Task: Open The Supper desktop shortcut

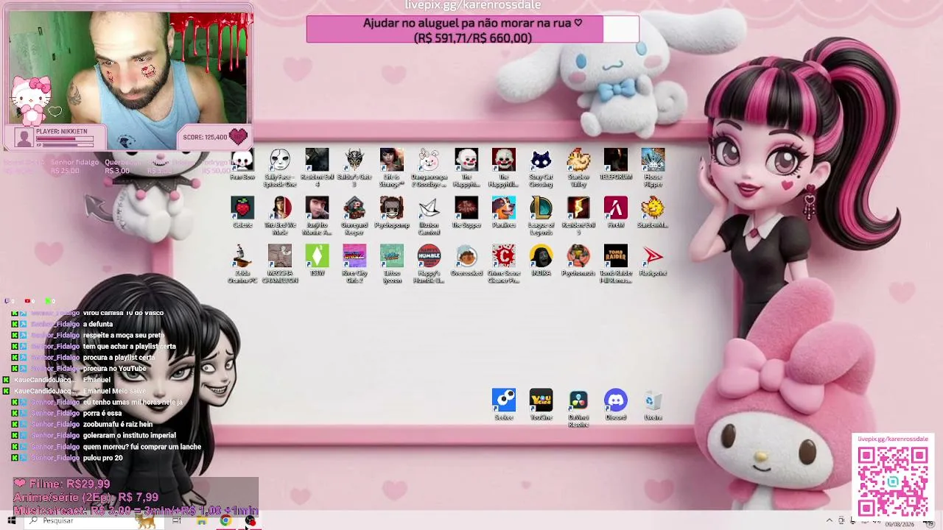Action: (466, 213)
